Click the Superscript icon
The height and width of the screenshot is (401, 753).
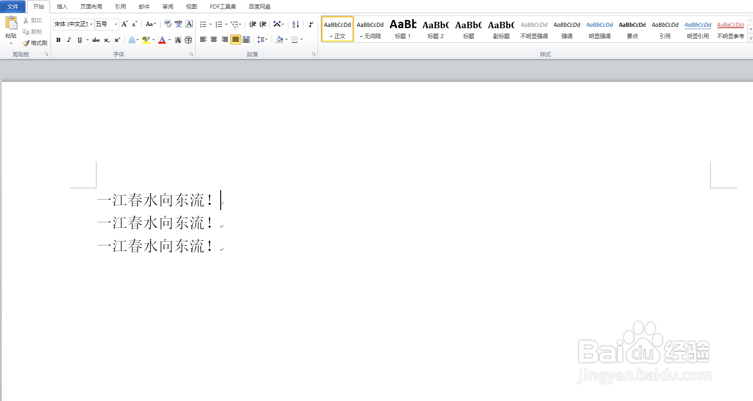pos(117,40)
